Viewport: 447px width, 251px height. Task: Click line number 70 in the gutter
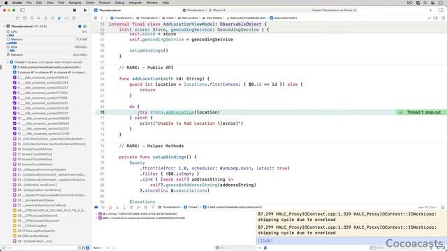(102, 112)
